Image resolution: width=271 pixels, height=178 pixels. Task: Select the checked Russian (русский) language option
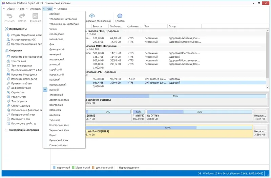[54, 90]
